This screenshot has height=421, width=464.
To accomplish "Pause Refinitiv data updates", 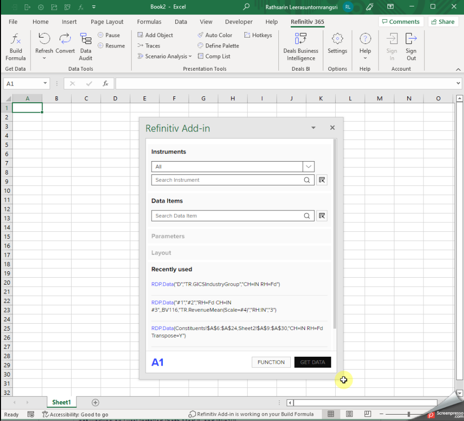I will coord(110,35).
